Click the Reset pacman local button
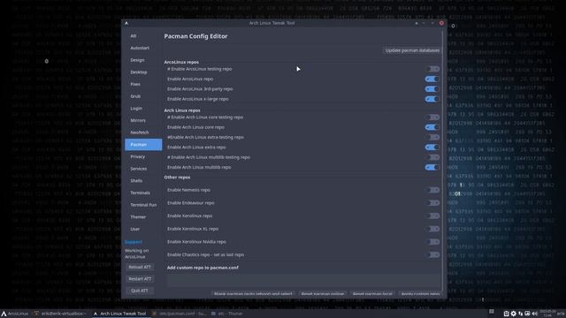This screenshot has height=318, width=566. point(372,294)
